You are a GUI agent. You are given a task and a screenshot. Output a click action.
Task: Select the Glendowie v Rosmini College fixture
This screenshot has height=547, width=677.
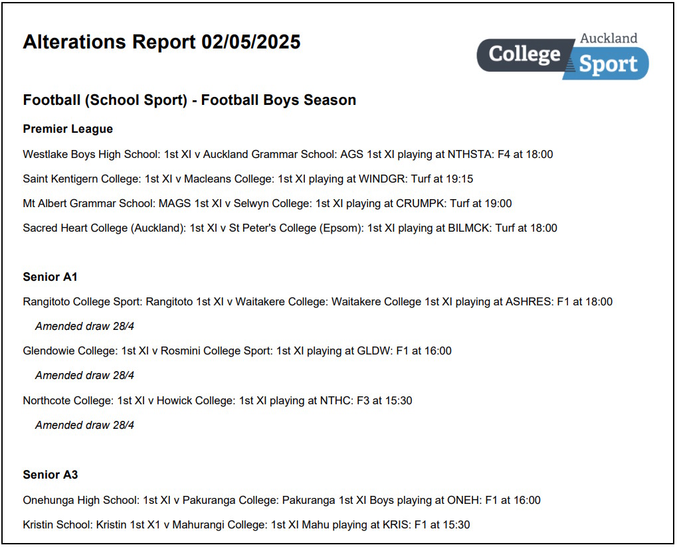pyautogui.click(x=237, y=351)
